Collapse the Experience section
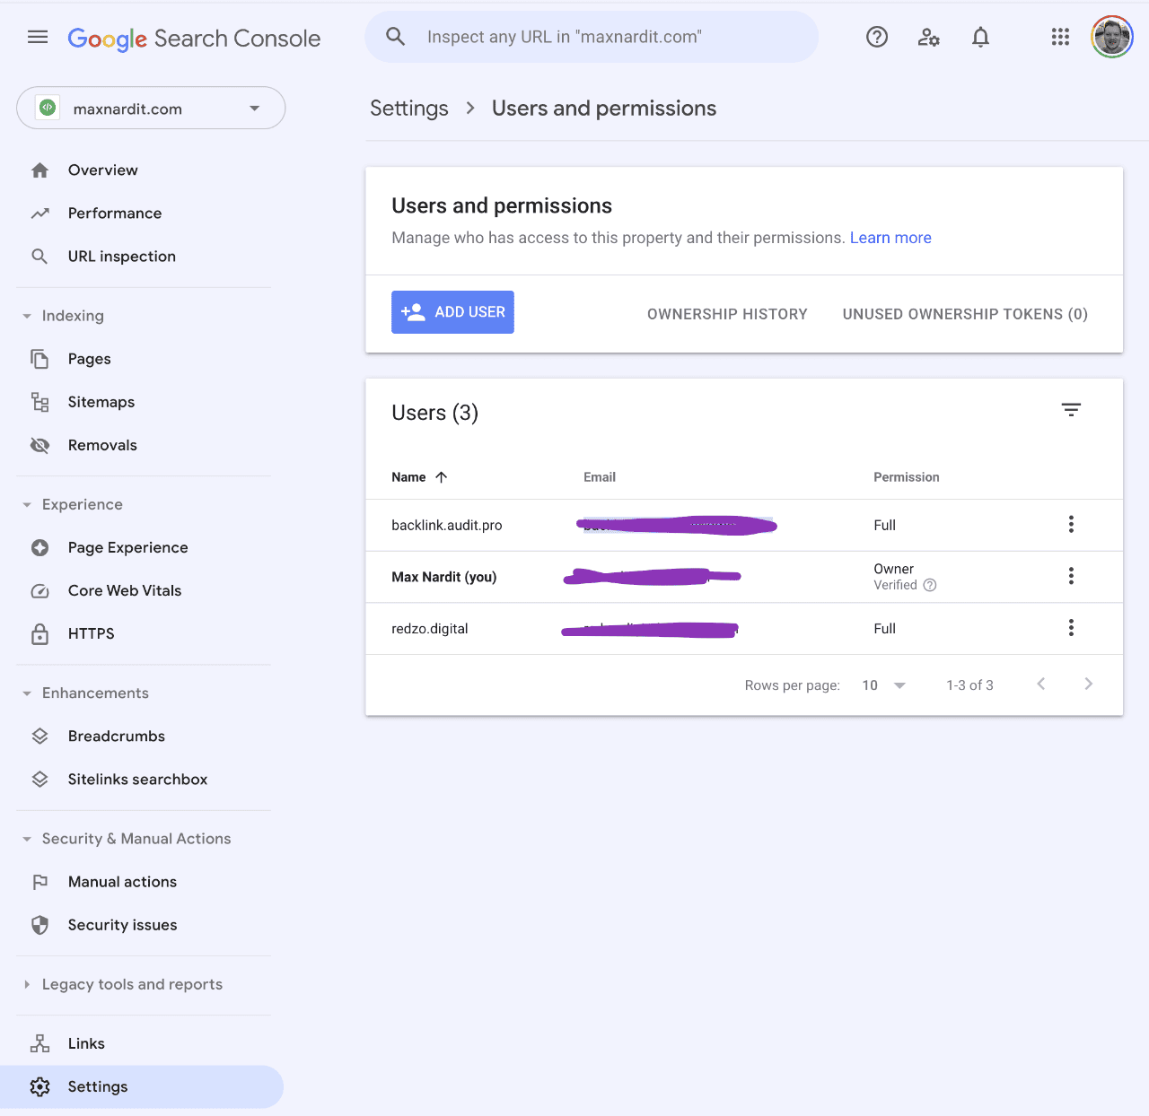 (27, 504)
